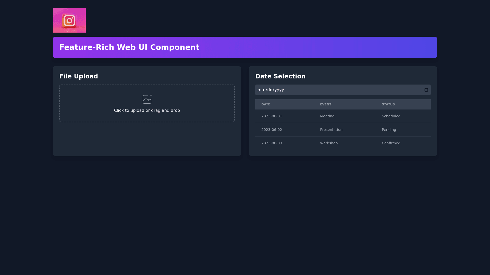
Task: Click the Date Selection heading
Action: tap(280, 76)
